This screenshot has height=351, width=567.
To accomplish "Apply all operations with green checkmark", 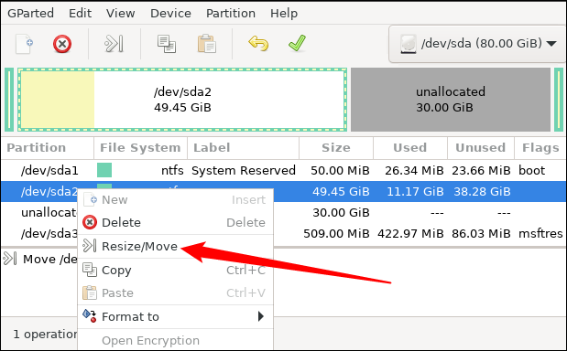I will (298, 43).
